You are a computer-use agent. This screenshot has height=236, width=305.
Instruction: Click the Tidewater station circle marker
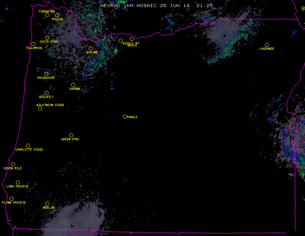click(47, 15)
